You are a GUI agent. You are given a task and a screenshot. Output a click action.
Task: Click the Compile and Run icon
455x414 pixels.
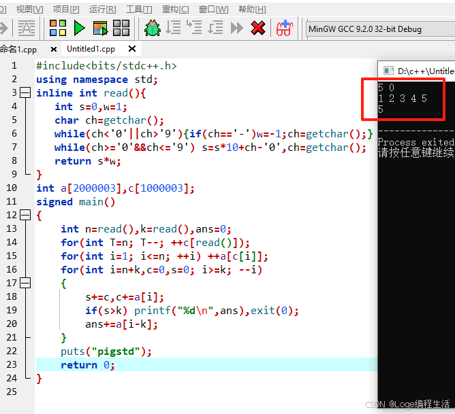coord(100,28)
